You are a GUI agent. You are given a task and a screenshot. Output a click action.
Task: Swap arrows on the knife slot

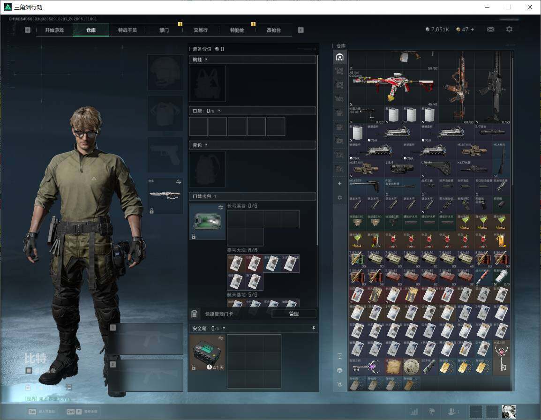[x=179, y=182]
